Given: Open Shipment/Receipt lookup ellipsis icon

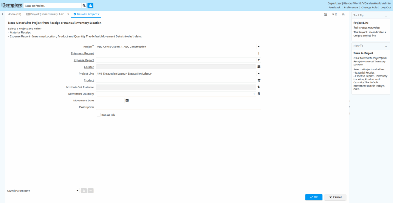Looking at the screenshot, I should pos(259,54).
